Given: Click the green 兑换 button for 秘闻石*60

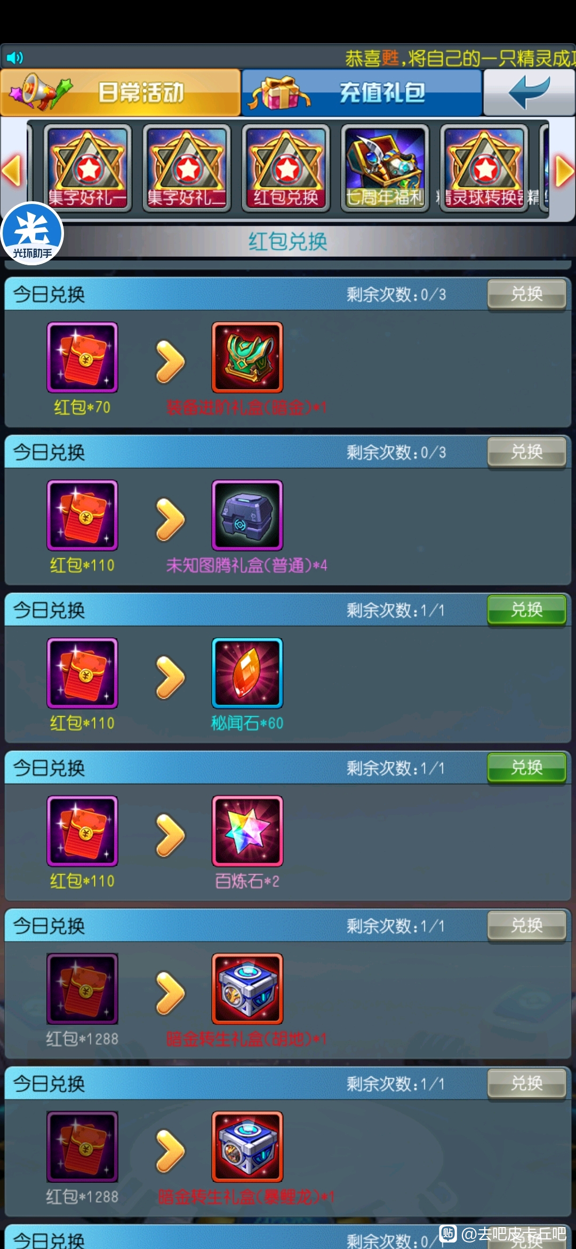Looking at the screenshot, I should pos(527,610).
